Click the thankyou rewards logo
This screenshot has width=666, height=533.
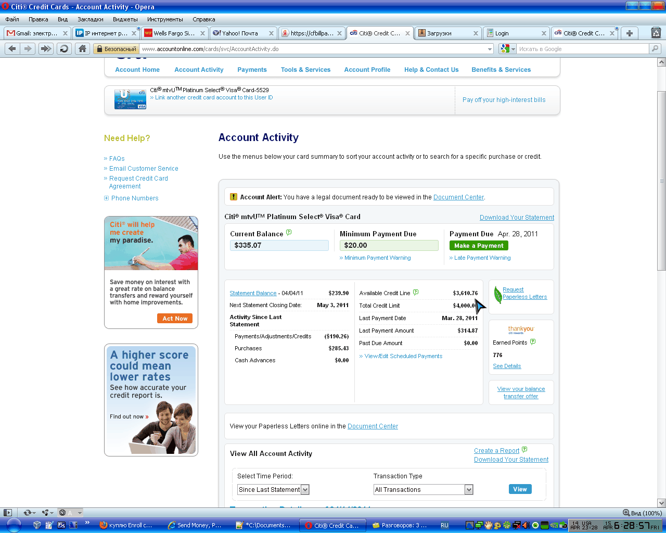[x=521, y=329]
